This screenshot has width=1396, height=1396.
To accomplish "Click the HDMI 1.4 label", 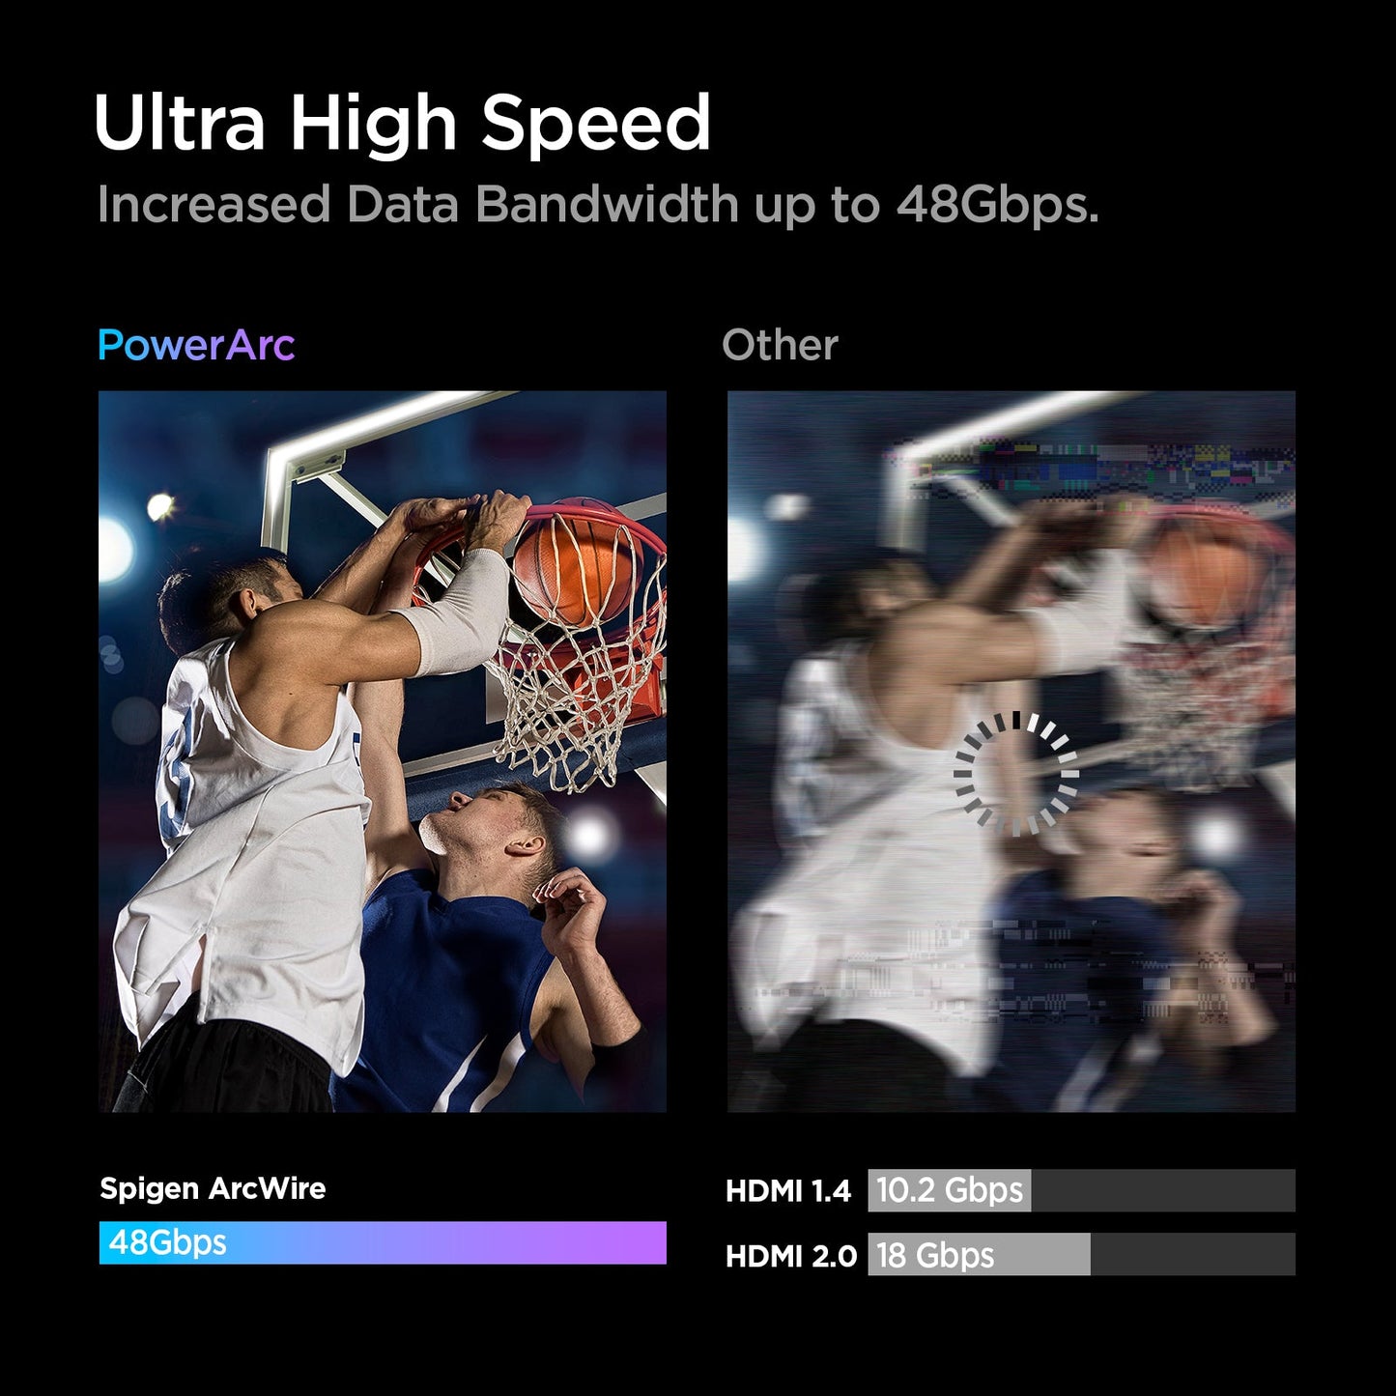I will point(788,1191).
